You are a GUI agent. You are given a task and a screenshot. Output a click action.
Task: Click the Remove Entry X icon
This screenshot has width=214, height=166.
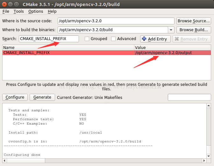(177, 39)
